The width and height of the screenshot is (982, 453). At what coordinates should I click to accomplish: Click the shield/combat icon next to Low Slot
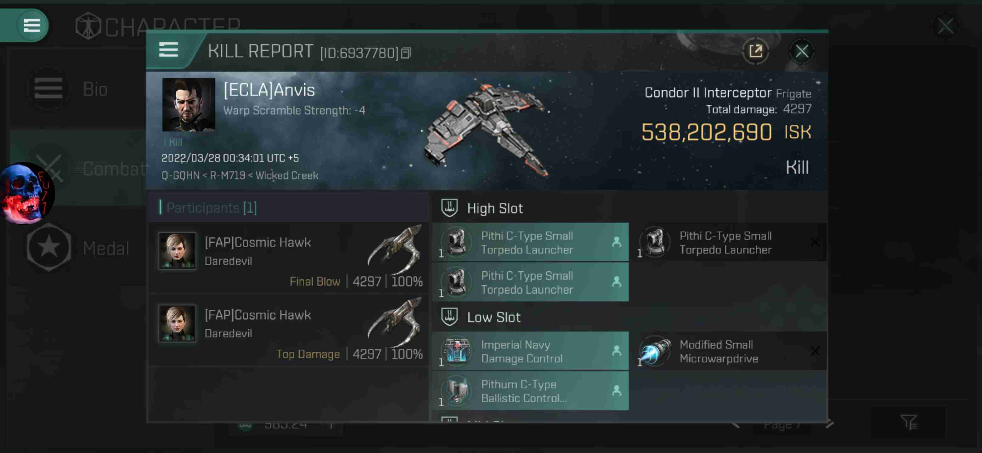tap(450, 317)
